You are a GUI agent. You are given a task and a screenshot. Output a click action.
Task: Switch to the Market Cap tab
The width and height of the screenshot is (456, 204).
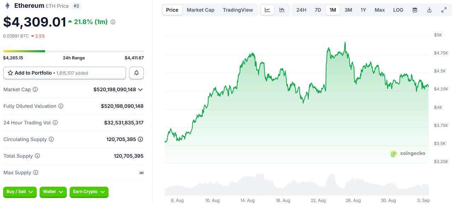pos(200,10)
